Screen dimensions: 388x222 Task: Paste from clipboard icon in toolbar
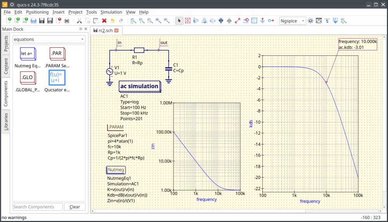tap(96, 21)
